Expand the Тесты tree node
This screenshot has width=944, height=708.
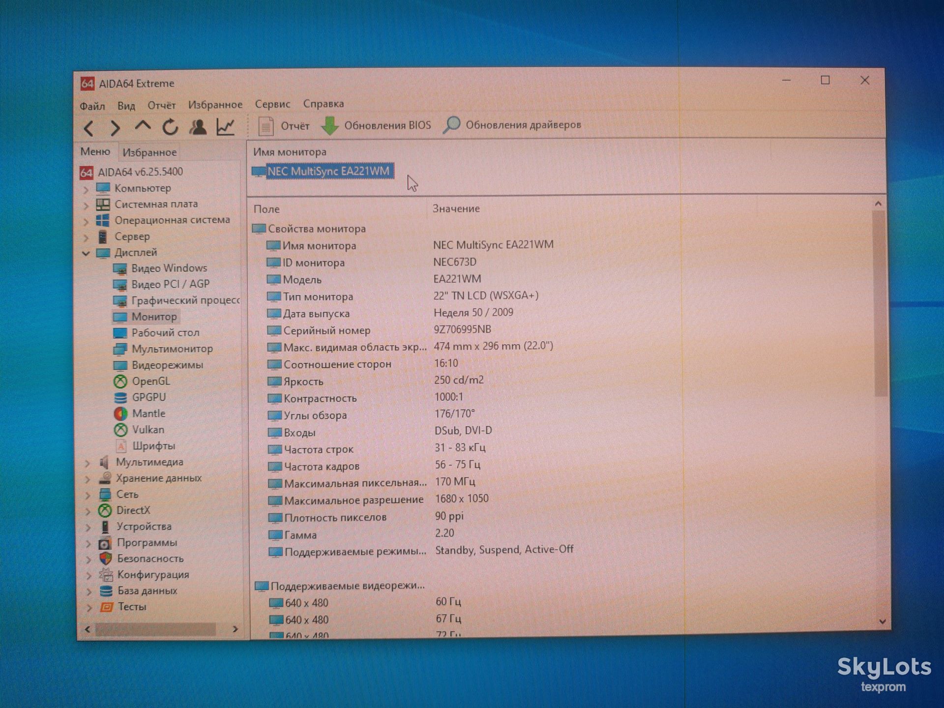click(x=89, y=608)
